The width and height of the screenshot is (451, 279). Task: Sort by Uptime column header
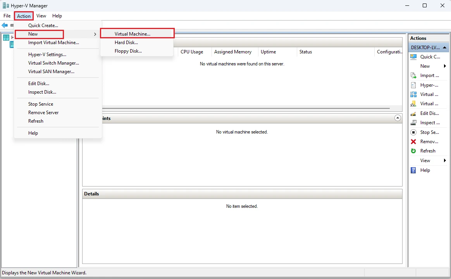[277, 52]
